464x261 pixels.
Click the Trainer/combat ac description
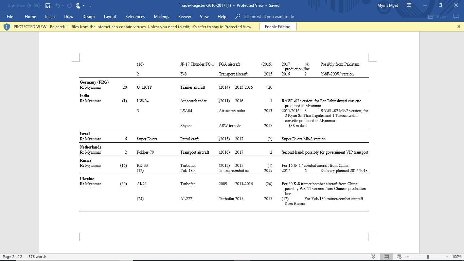tap(234, 171)
